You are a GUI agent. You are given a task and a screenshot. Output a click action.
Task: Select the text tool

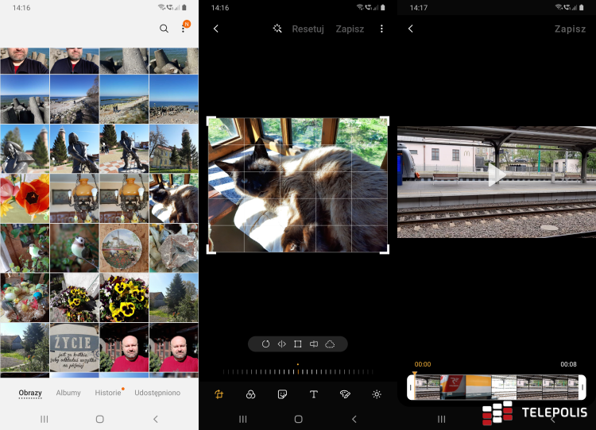313,394
